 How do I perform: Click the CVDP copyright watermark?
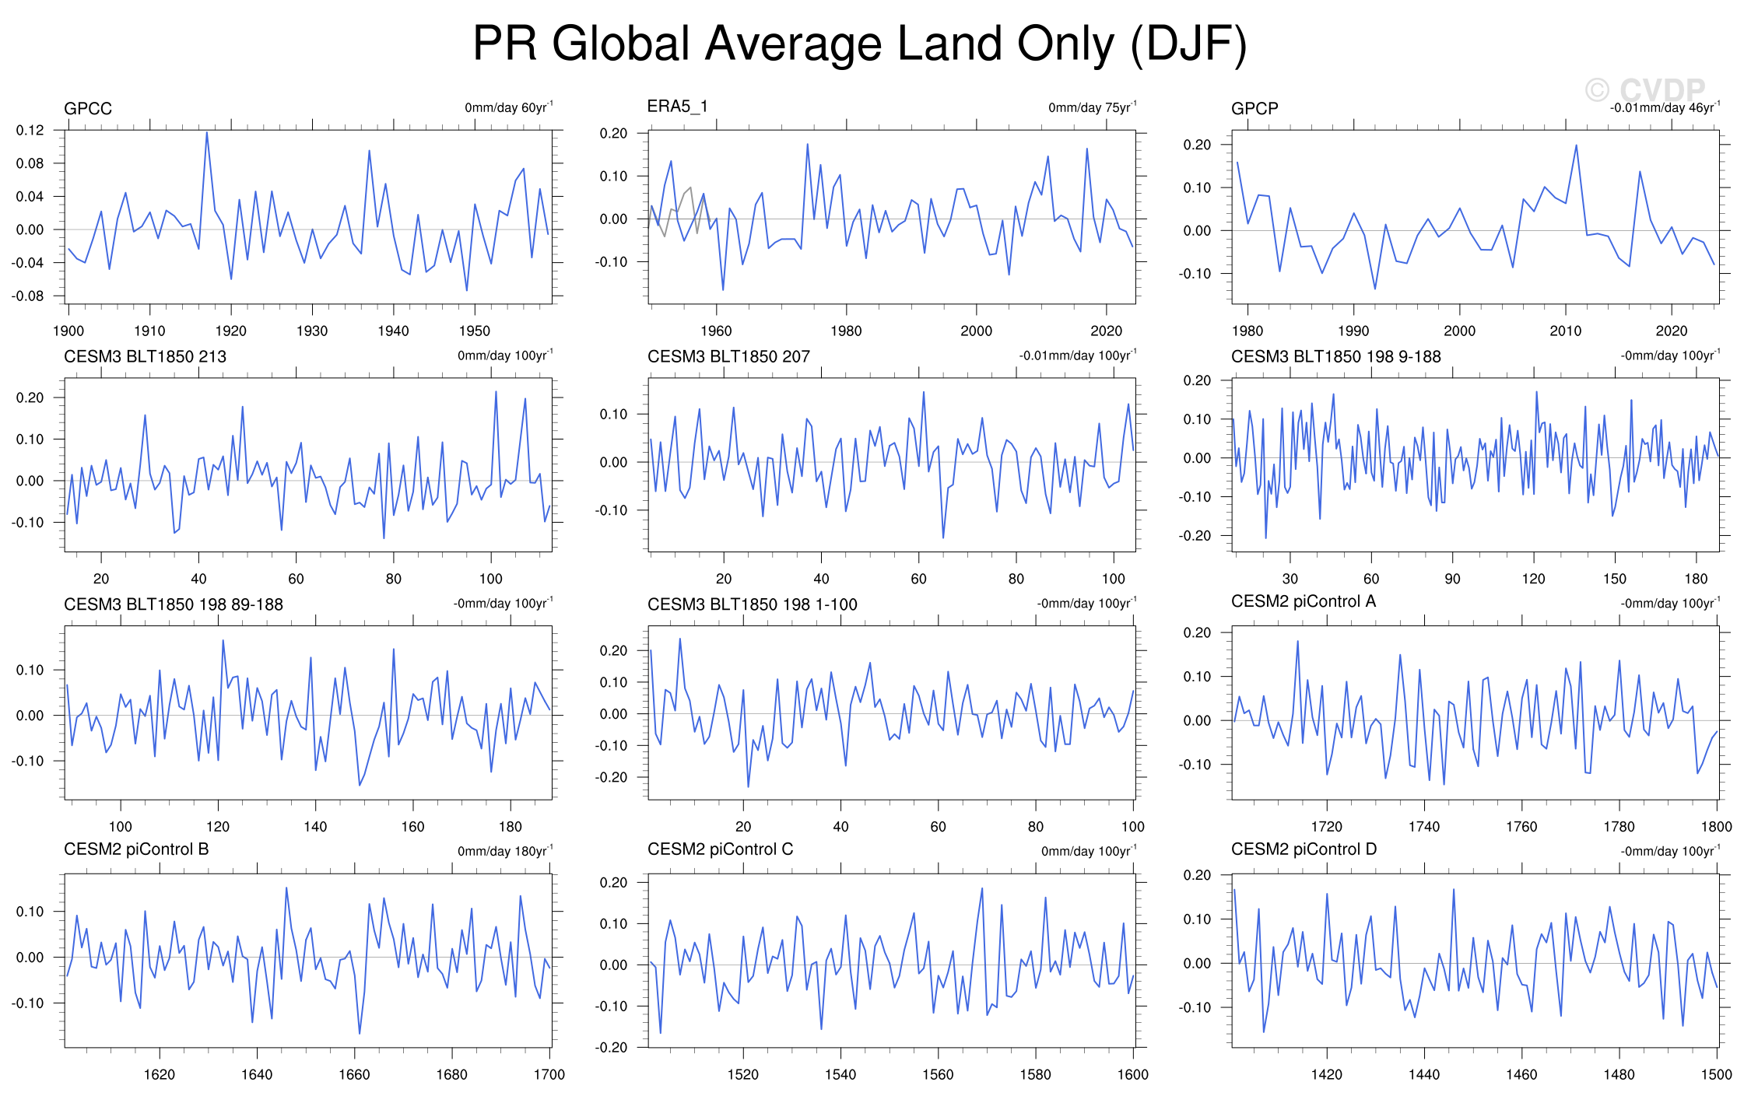pos(1645,90)
